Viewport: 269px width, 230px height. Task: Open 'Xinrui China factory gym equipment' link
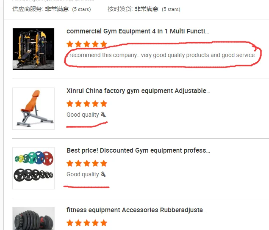point(138,91)
